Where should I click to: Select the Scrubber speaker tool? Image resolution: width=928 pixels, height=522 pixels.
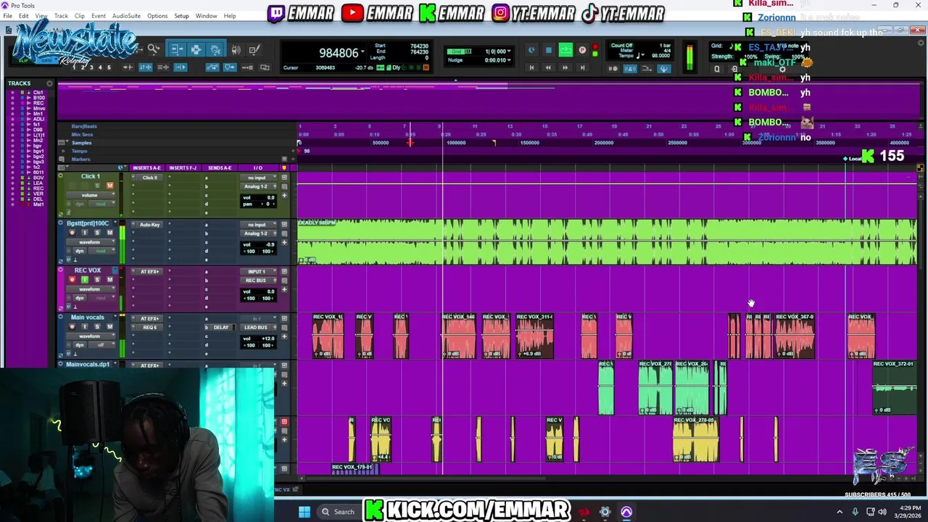(236, 49)
